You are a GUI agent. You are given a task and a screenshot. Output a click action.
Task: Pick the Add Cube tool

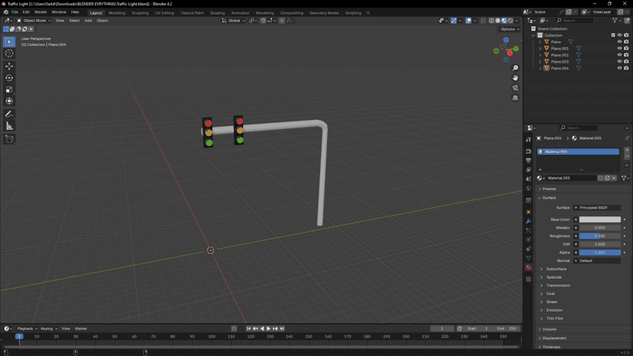(x=9, y=139)
